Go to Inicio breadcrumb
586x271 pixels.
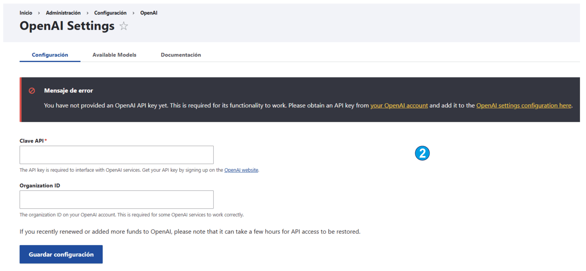tap(26, 13)
